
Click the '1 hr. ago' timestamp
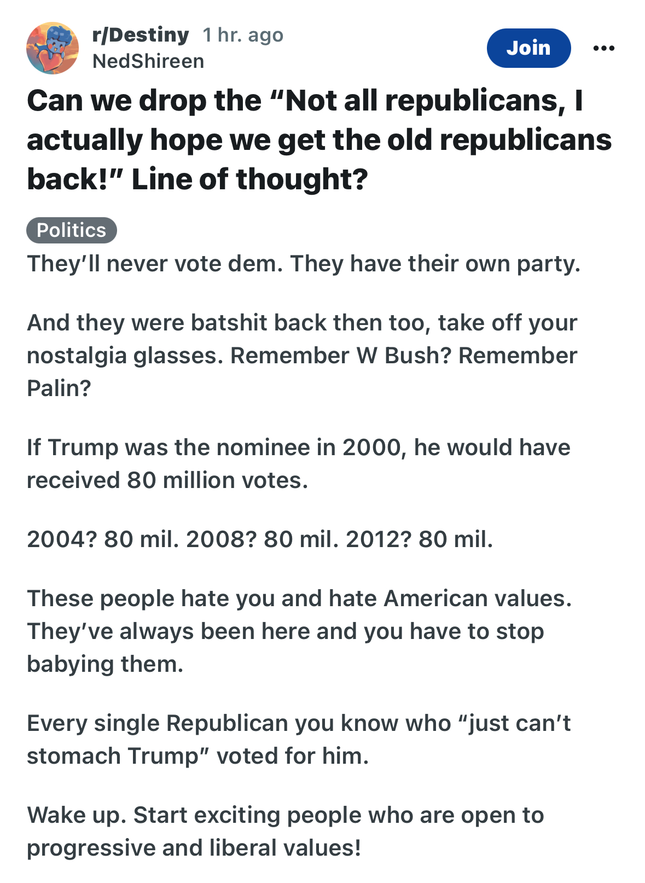point(243,35)
